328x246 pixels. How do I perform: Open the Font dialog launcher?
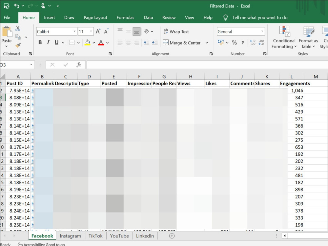pos(110,54)
